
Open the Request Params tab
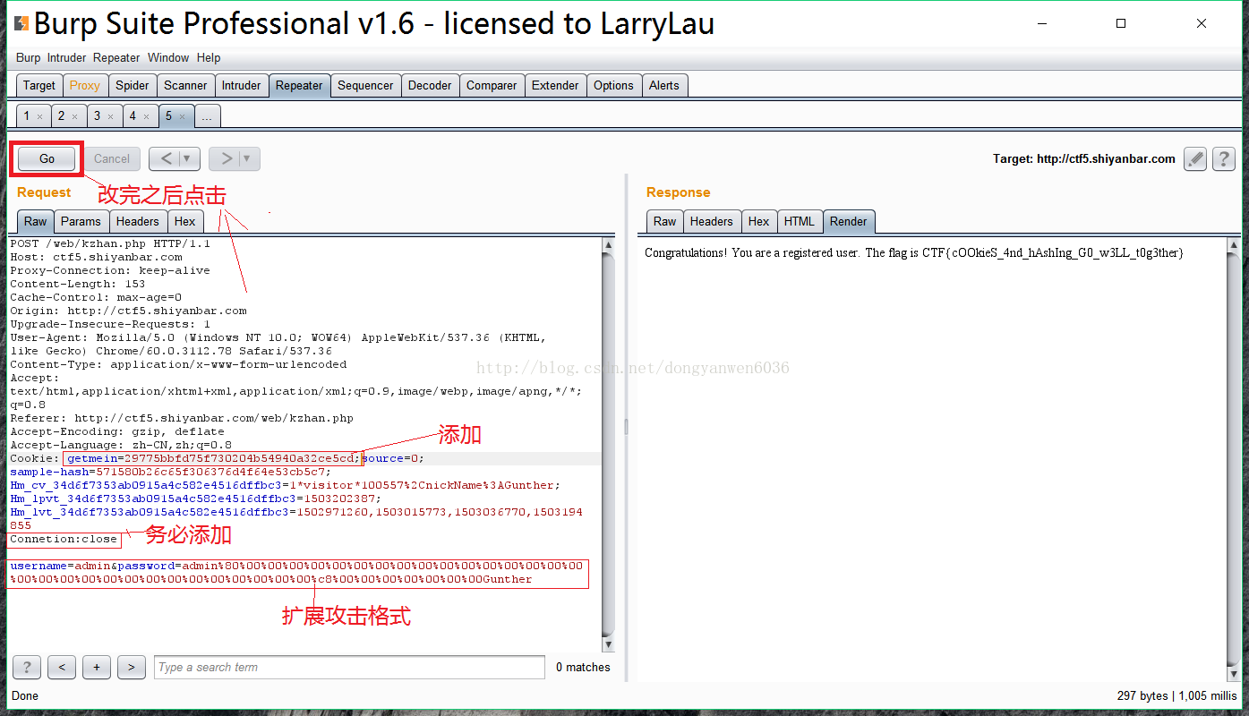[81, 221]
